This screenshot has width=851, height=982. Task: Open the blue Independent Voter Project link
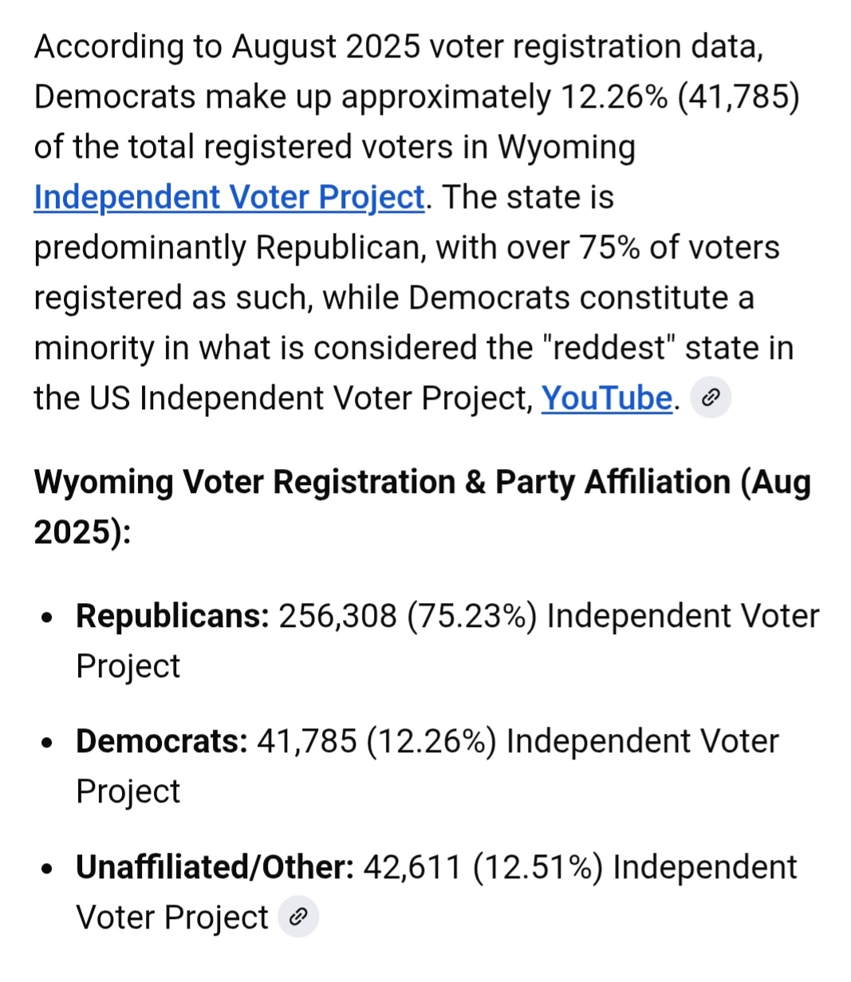229,197
